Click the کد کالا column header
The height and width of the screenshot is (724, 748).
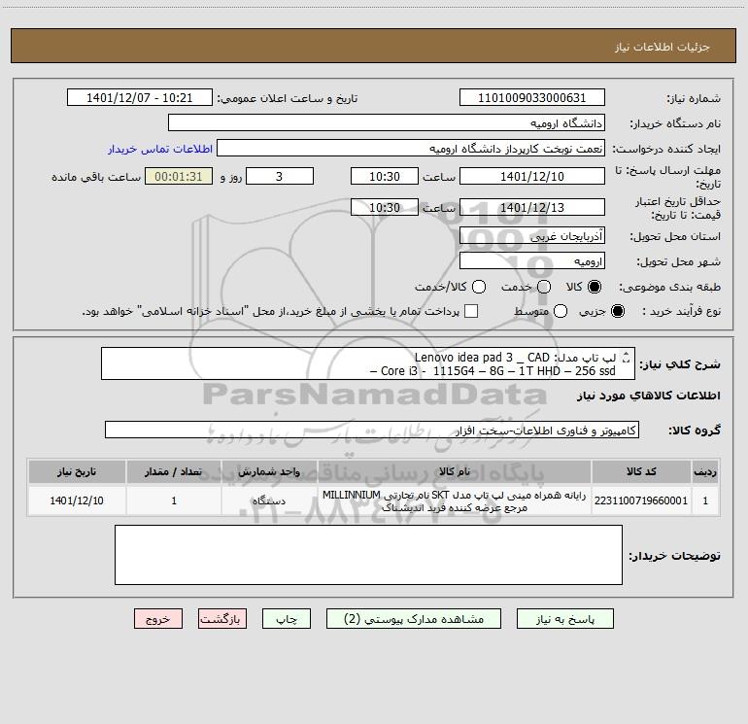click(x=641, y=471)
